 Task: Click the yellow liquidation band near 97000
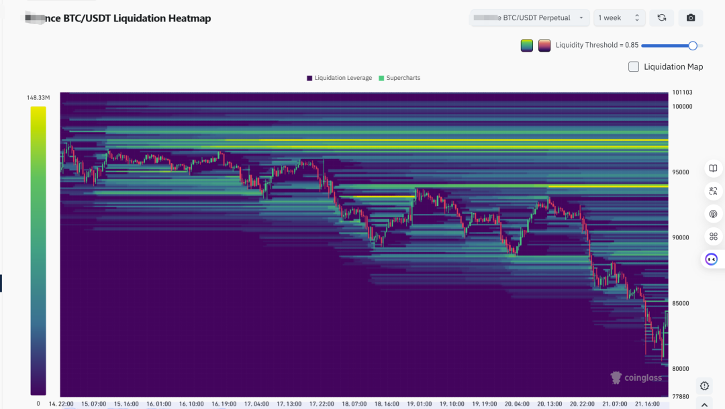pos(463,140)
